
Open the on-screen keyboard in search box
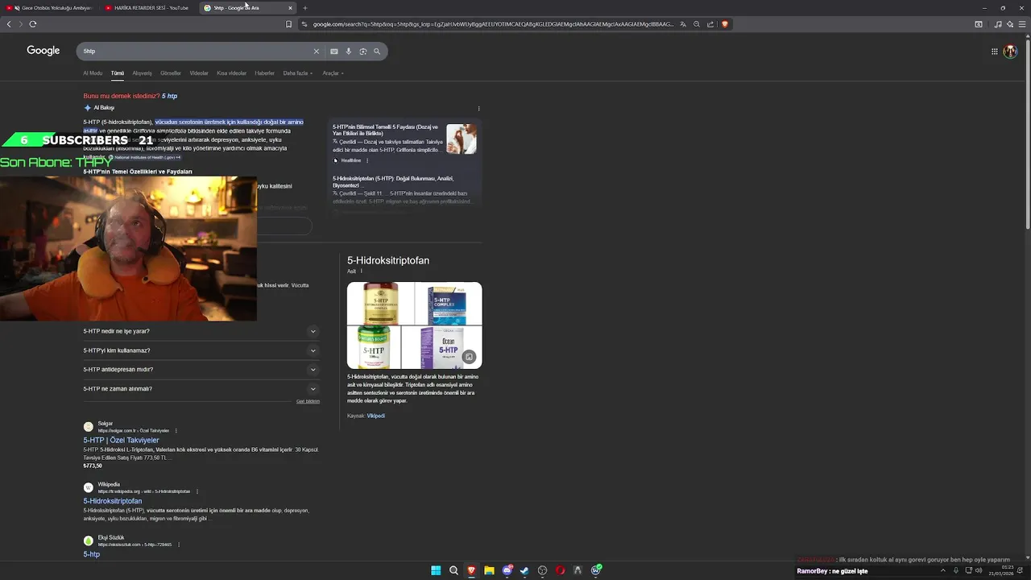point(334,52)
